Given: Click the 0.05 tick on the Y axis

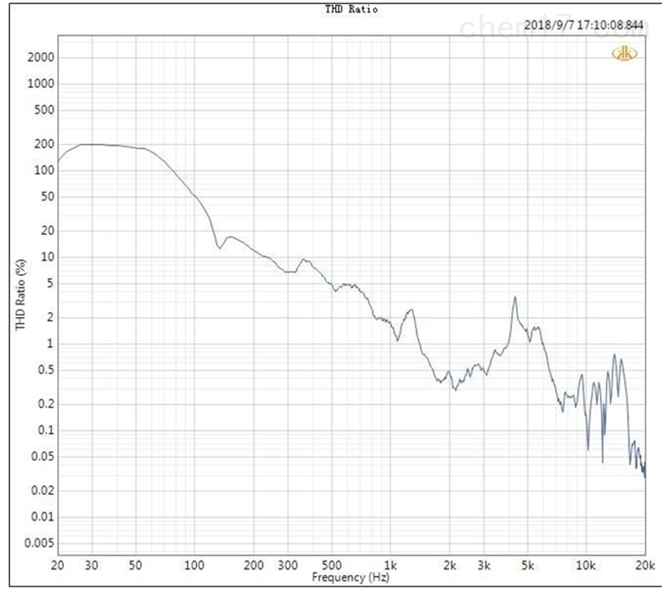Looking at the screenshot, I should pos(41,457).
